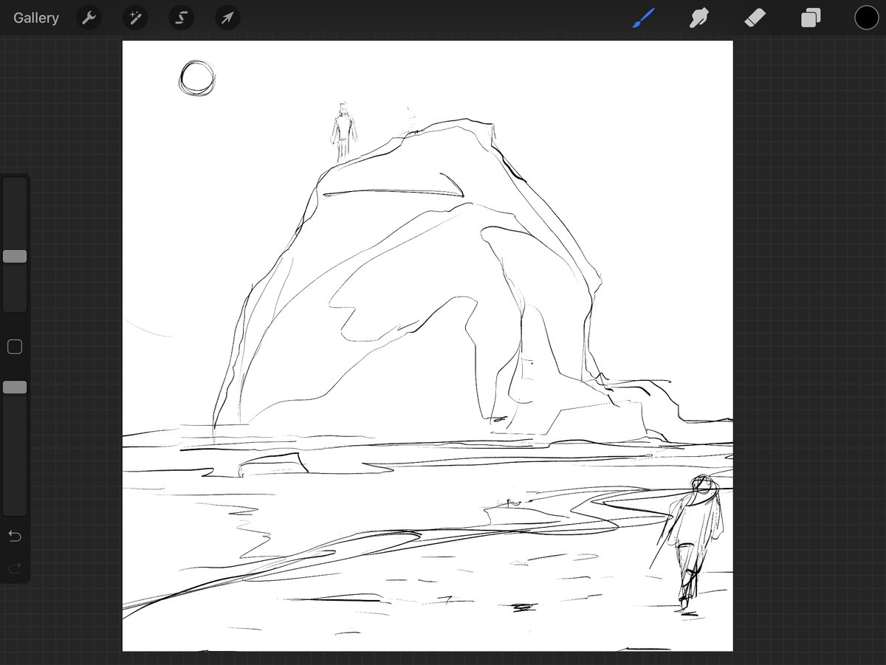Open the Adjustments magic wand menu
The image size is (886, 665).
[135, 18]
